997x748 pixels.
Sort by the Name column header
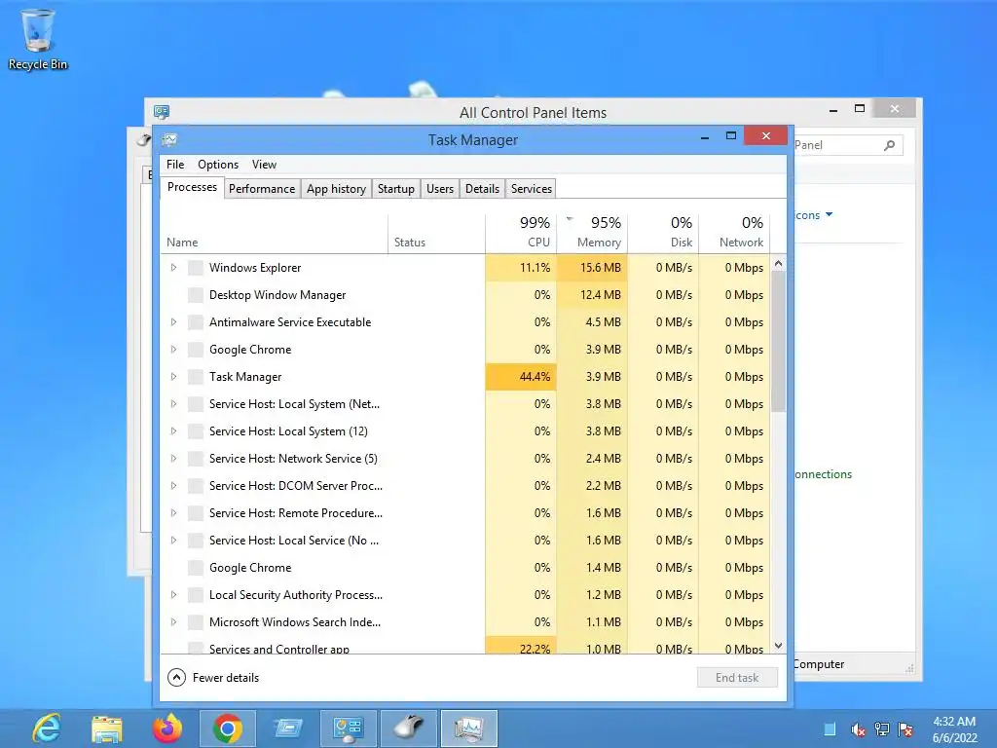click(274, 232)
